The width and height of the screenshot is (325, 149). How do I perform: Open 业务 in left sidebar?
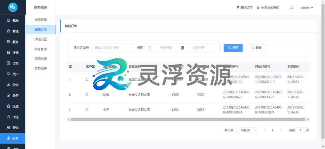[x=13, y=96]
